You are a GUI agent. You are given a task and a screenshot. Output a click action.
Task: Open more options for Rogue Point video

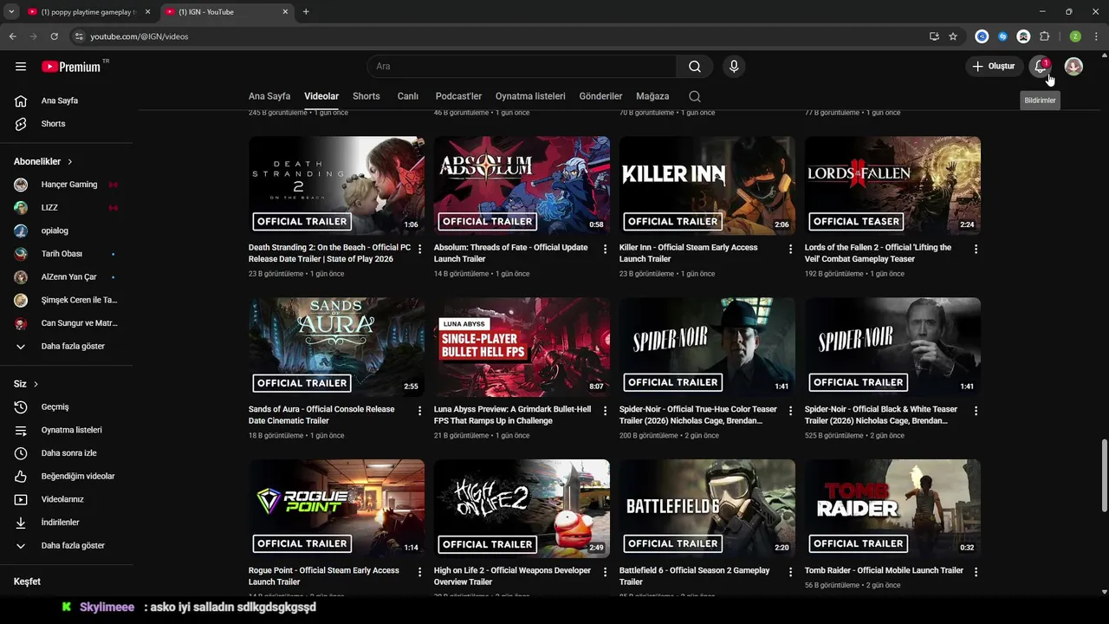tap(420, 572)
